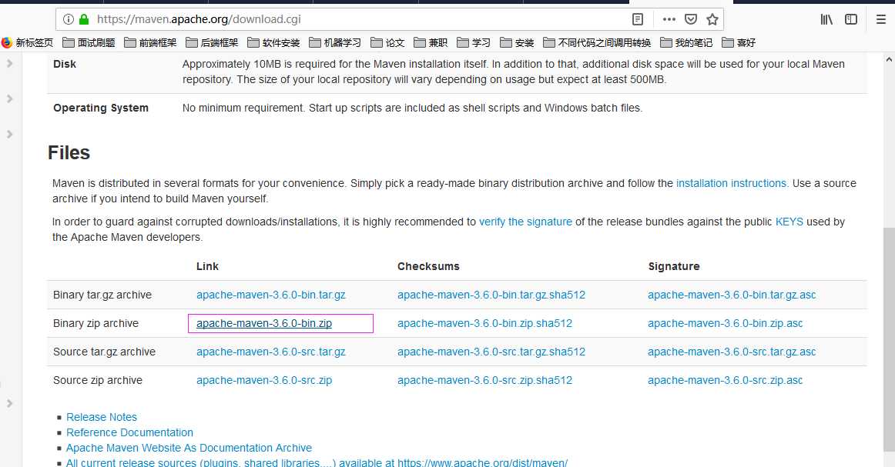
Task: Select the Disk row label
Action: click(x=65, y=64)
